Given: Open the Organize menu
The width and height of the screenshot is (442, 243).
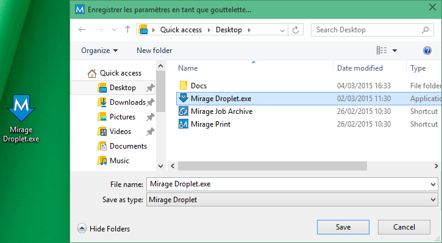Looking at the screenshot, I should (99, 51).
